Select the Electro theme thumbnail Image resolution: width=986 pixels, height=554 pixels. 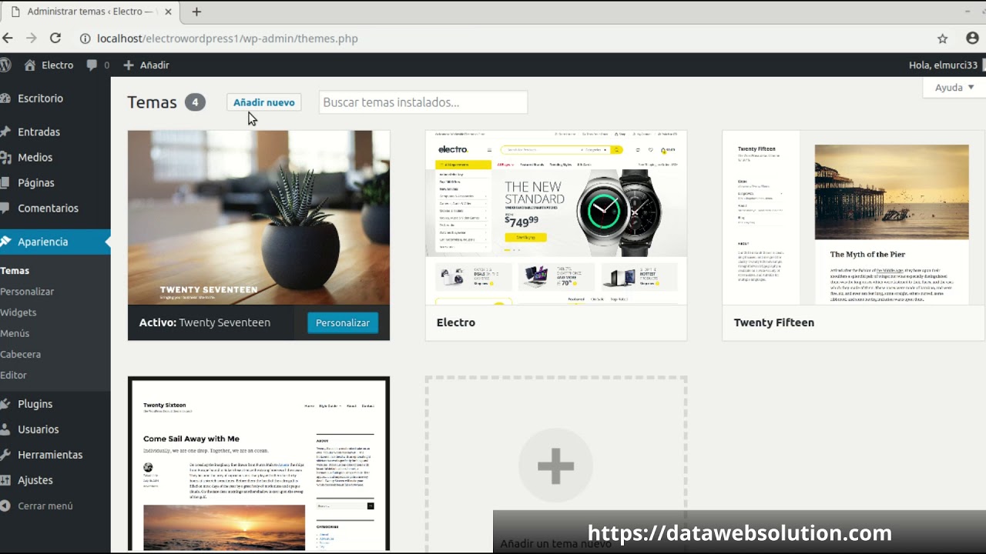click(556, 218)
